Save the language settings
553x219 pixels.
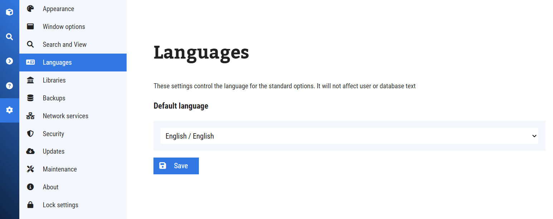(x=176, y=166)
